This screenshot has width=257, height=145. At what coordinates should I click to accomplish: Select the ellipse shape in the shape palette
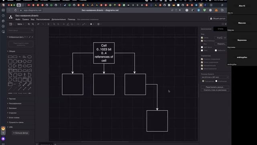[29, 57]
